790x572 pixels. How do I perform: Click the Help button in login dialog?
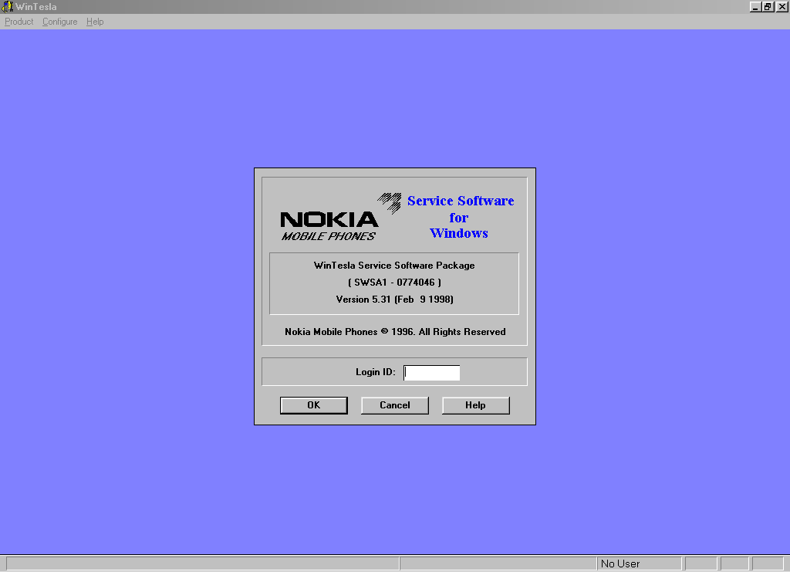475,405
